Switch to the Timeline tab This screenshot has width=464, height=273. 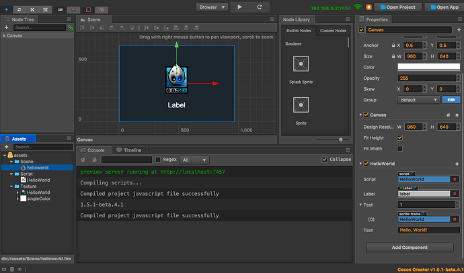click(129, 150)
